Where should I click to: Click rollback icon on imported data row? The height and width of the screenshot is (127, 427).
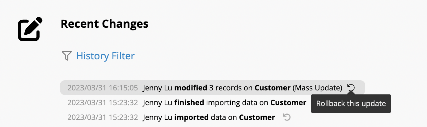click(x=287, y=117)
